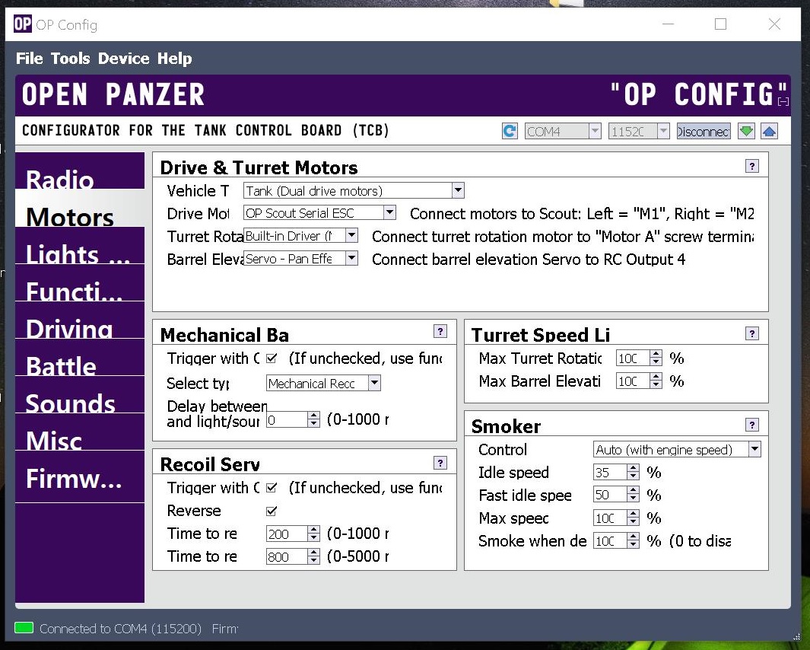810x650 pixels.
Task: Open help for Smoker section
Action: pos(752,425)
